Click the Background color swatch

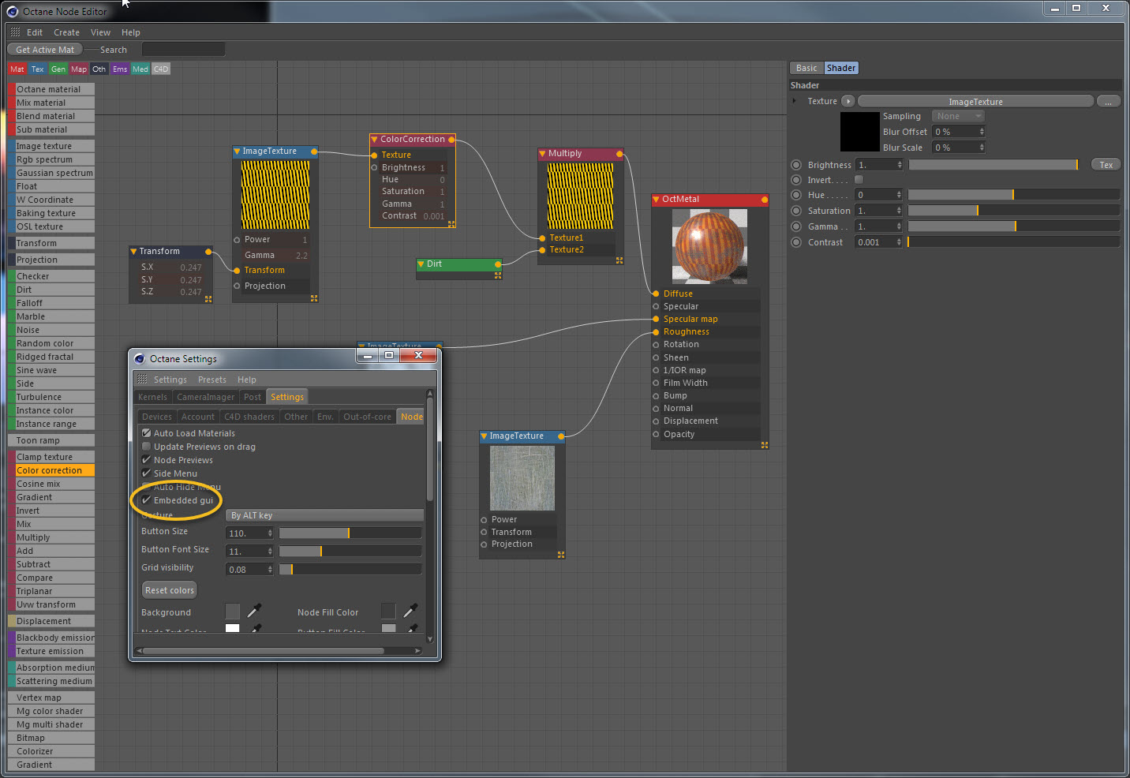pyautogui.click(x=233, y=612)
